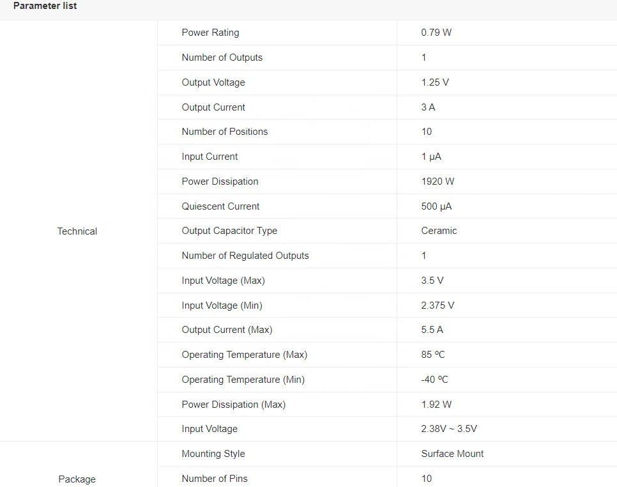Select the 2.38V ~ 3.5V input voltage value
Screen dimensions: 617x487
449,429
